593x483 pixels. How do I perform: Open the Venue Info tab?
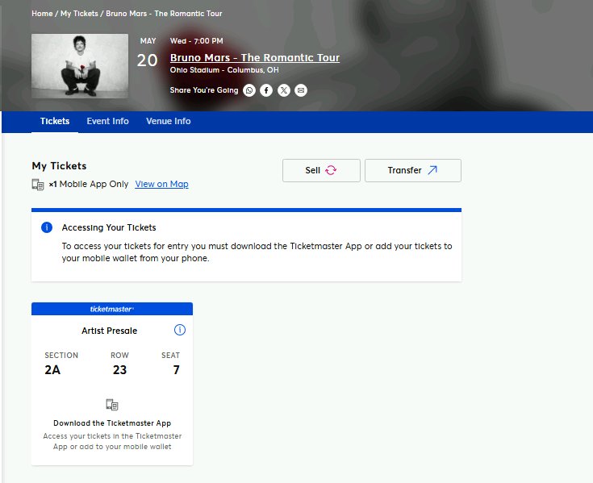click(x=169, y=121)
